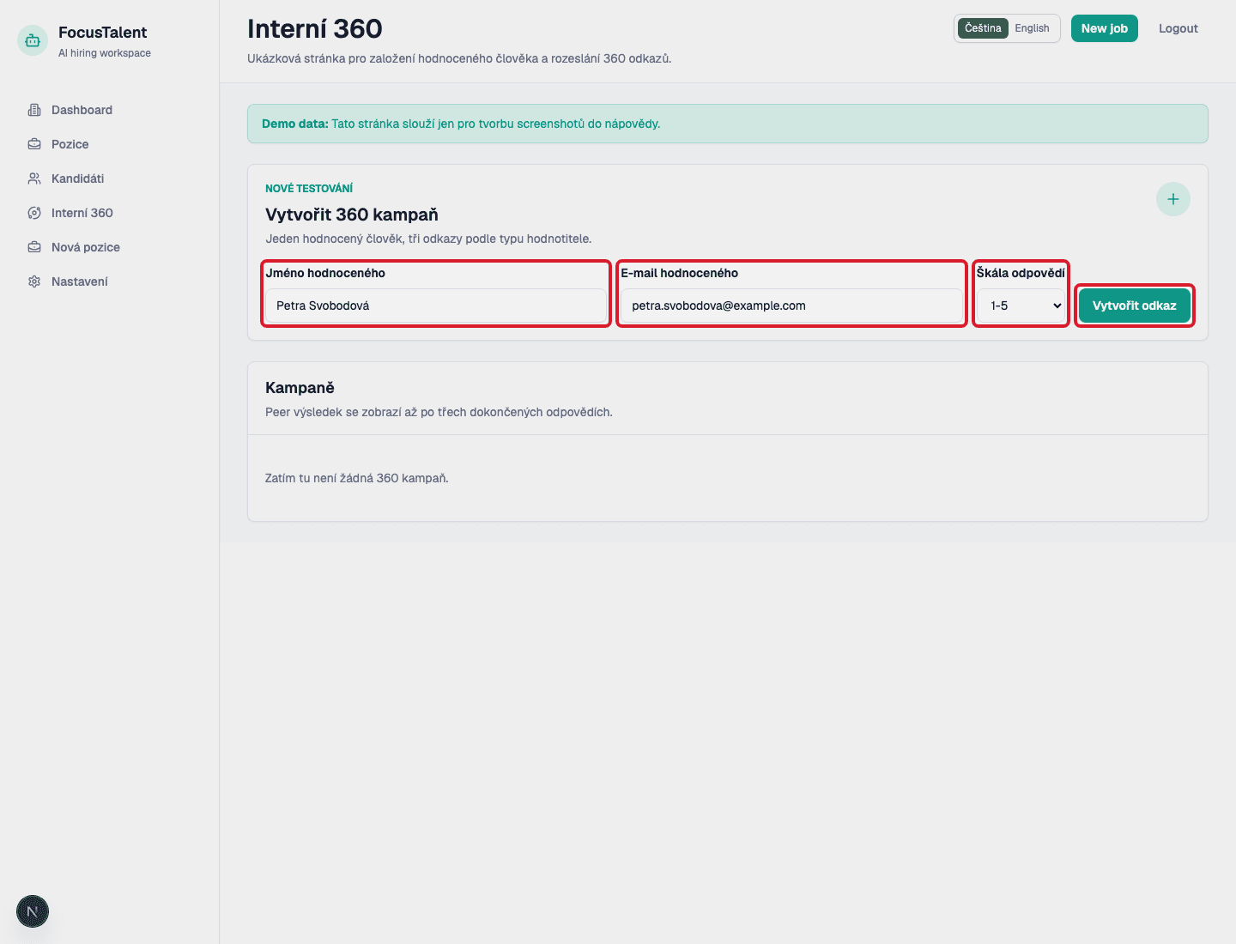Viewport: 1236px width, 944px height.
Task: Click the Interní 360 sidebar icon
Action: [x=34, y=213]
